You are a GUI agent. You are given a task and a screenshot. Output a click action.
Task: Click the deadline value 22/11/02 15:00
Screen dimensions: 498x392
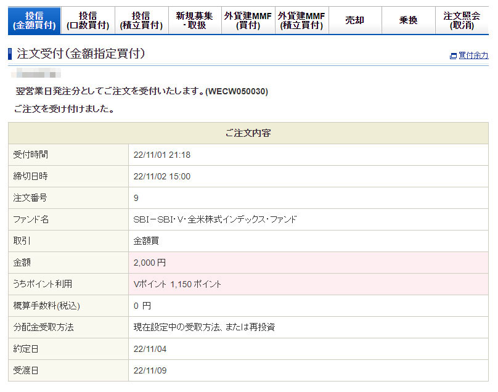pyautogui.click(x=162, y=176)
